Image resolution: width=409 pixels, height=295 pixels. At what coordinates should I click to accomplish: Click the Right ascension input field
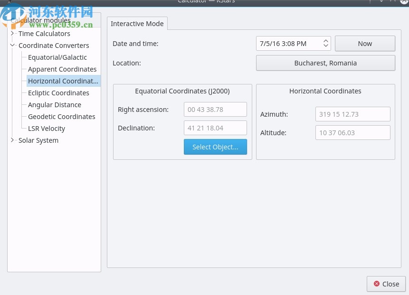(x=215, y=110)
